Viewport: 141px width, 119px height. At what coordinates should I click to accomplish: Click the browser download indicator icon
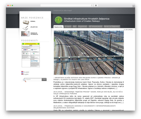point(96,5)
